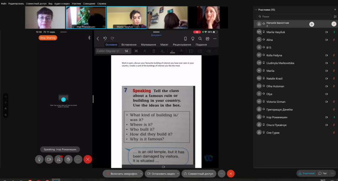338x181 pixels.
Task: Click the search magnifier in the document toolbar
Action: click(200, 39)
